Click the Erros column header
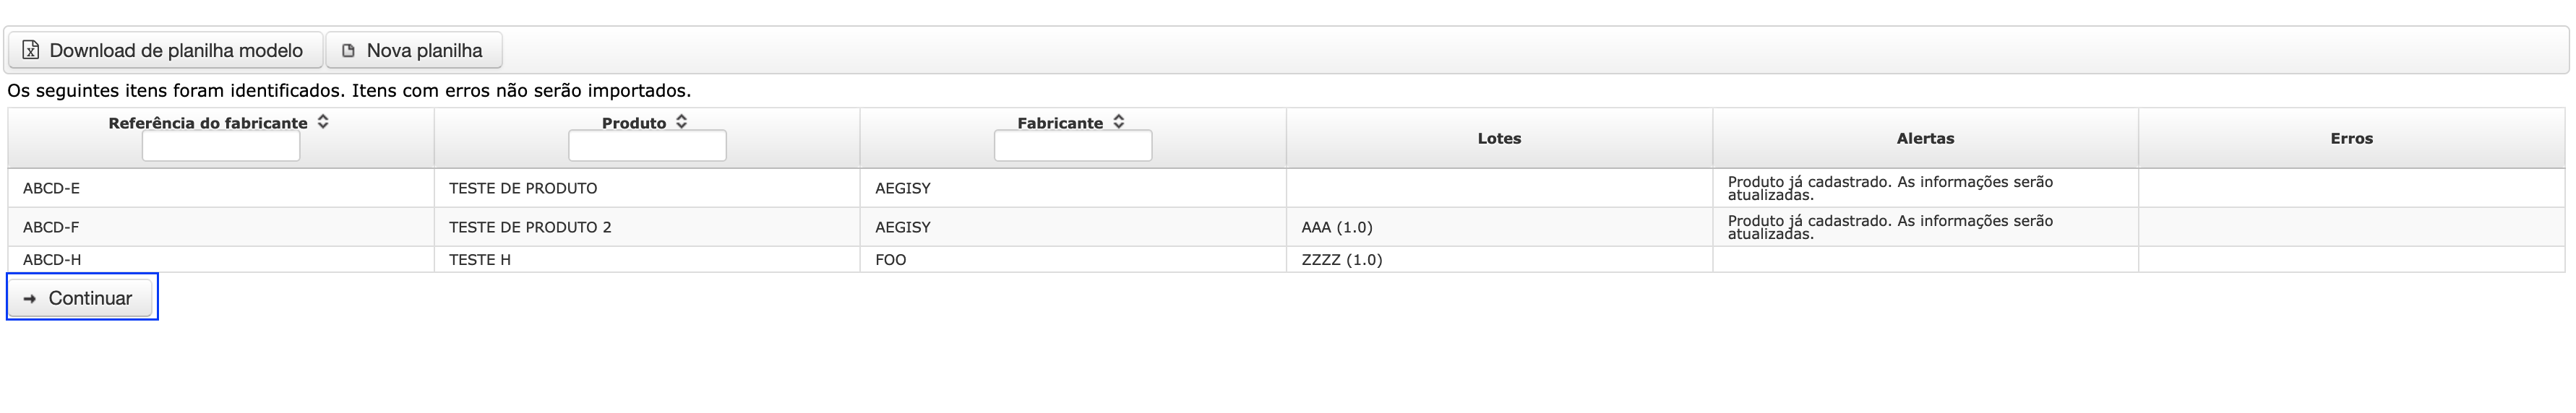Screen dimensions: 2576x413 (x=2351, y=138)
